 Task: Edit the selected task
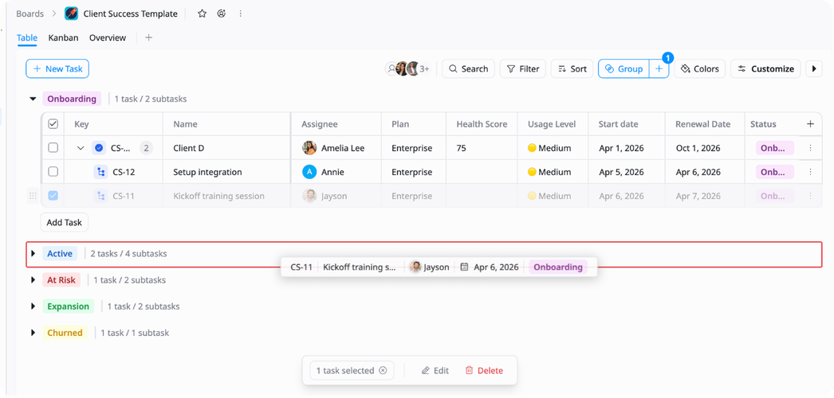point(435,370)
